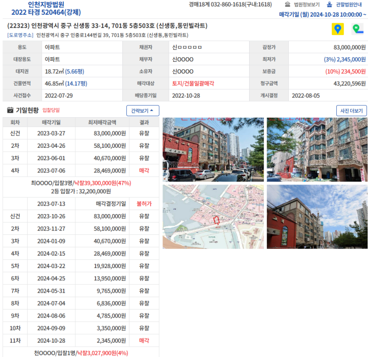Click the 9,765,000원 price in 7차 row
The width and height of the screenshot is (368, 357).
[111, 291]
